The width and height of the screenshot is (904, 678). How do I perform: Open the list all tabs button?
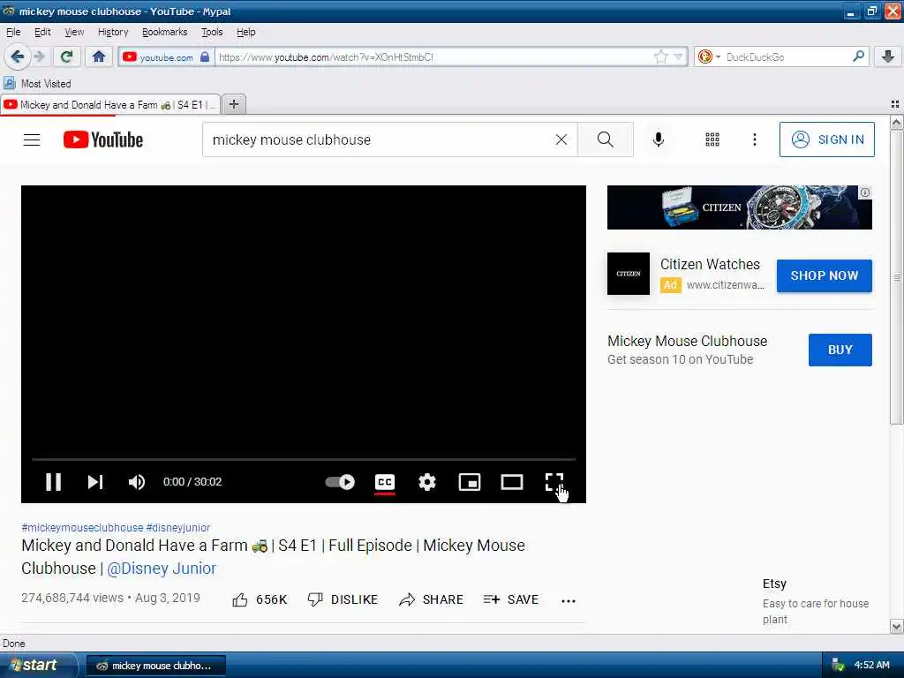895,104
